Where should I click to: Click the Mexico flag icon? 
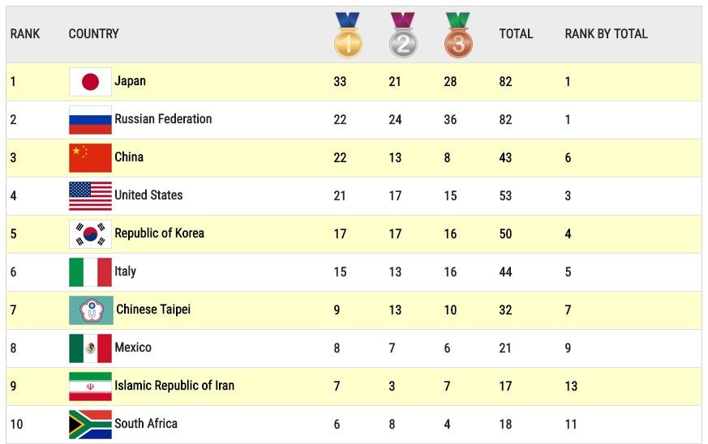[90, 348]
